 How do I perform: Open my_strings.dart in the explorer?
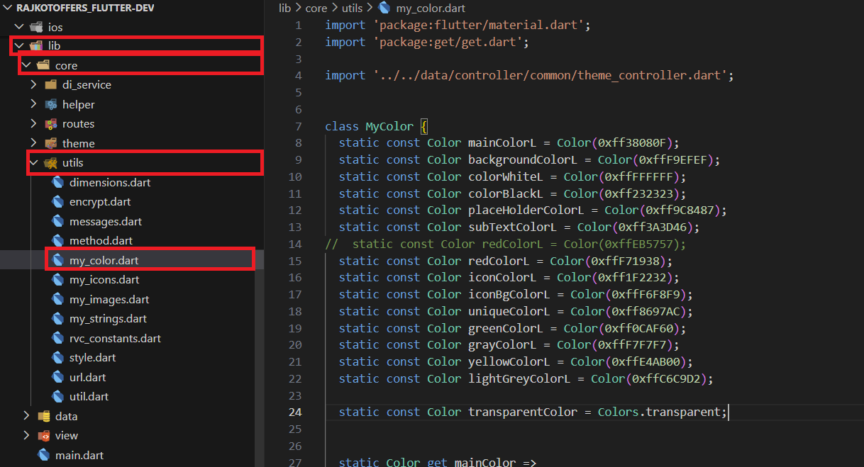108,318
